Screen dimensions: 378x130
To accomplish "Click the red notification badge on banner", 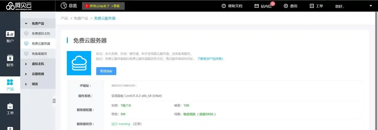I will [87, 6].
